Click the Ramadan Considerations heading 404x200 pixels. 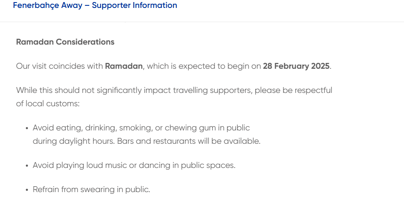[x=65, y=42]
